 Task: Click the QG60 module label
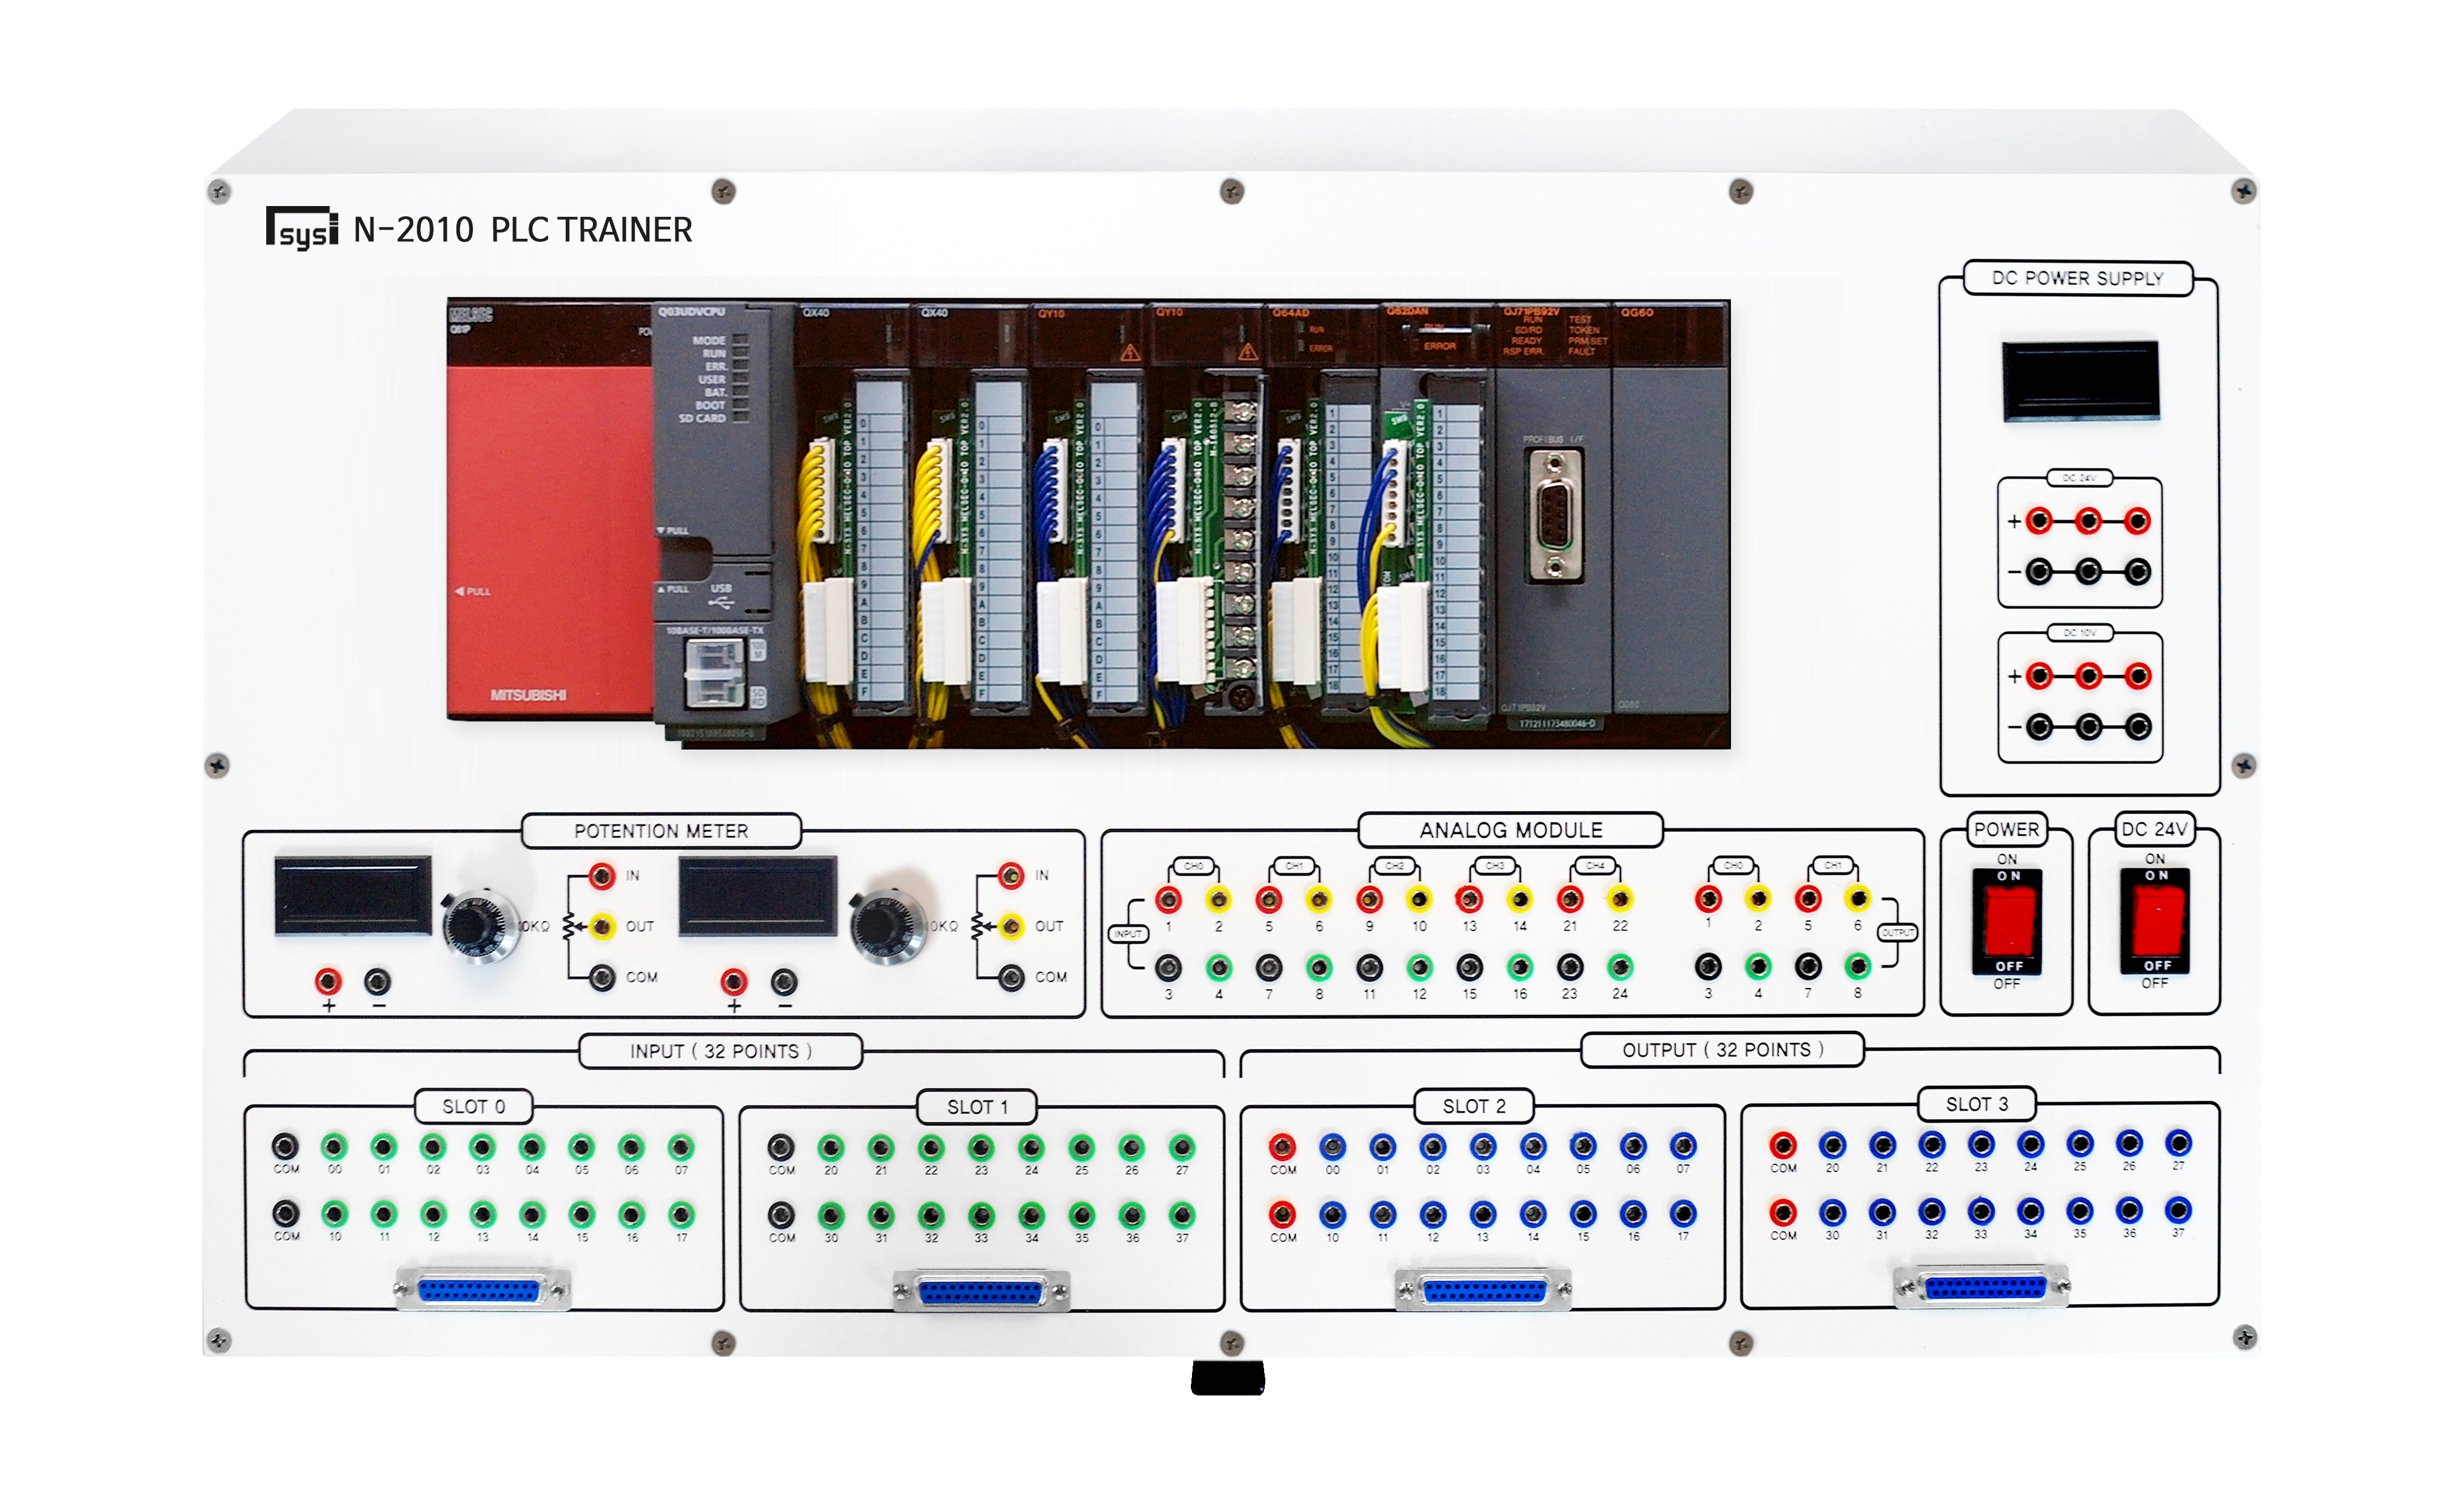point(1637,313)
